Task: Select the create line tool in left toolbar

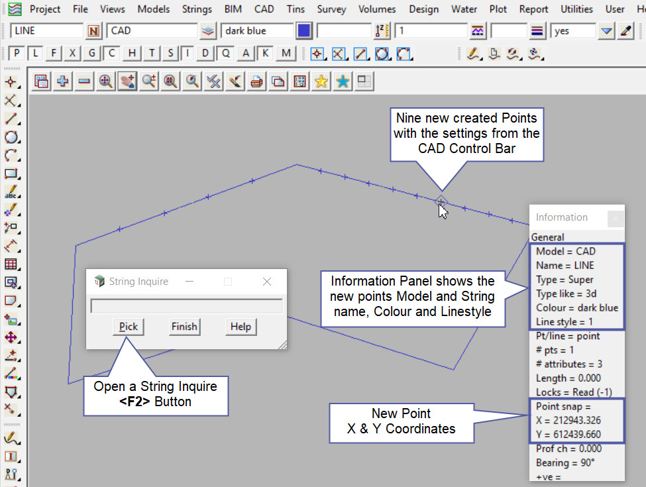Action: [11, 119]
